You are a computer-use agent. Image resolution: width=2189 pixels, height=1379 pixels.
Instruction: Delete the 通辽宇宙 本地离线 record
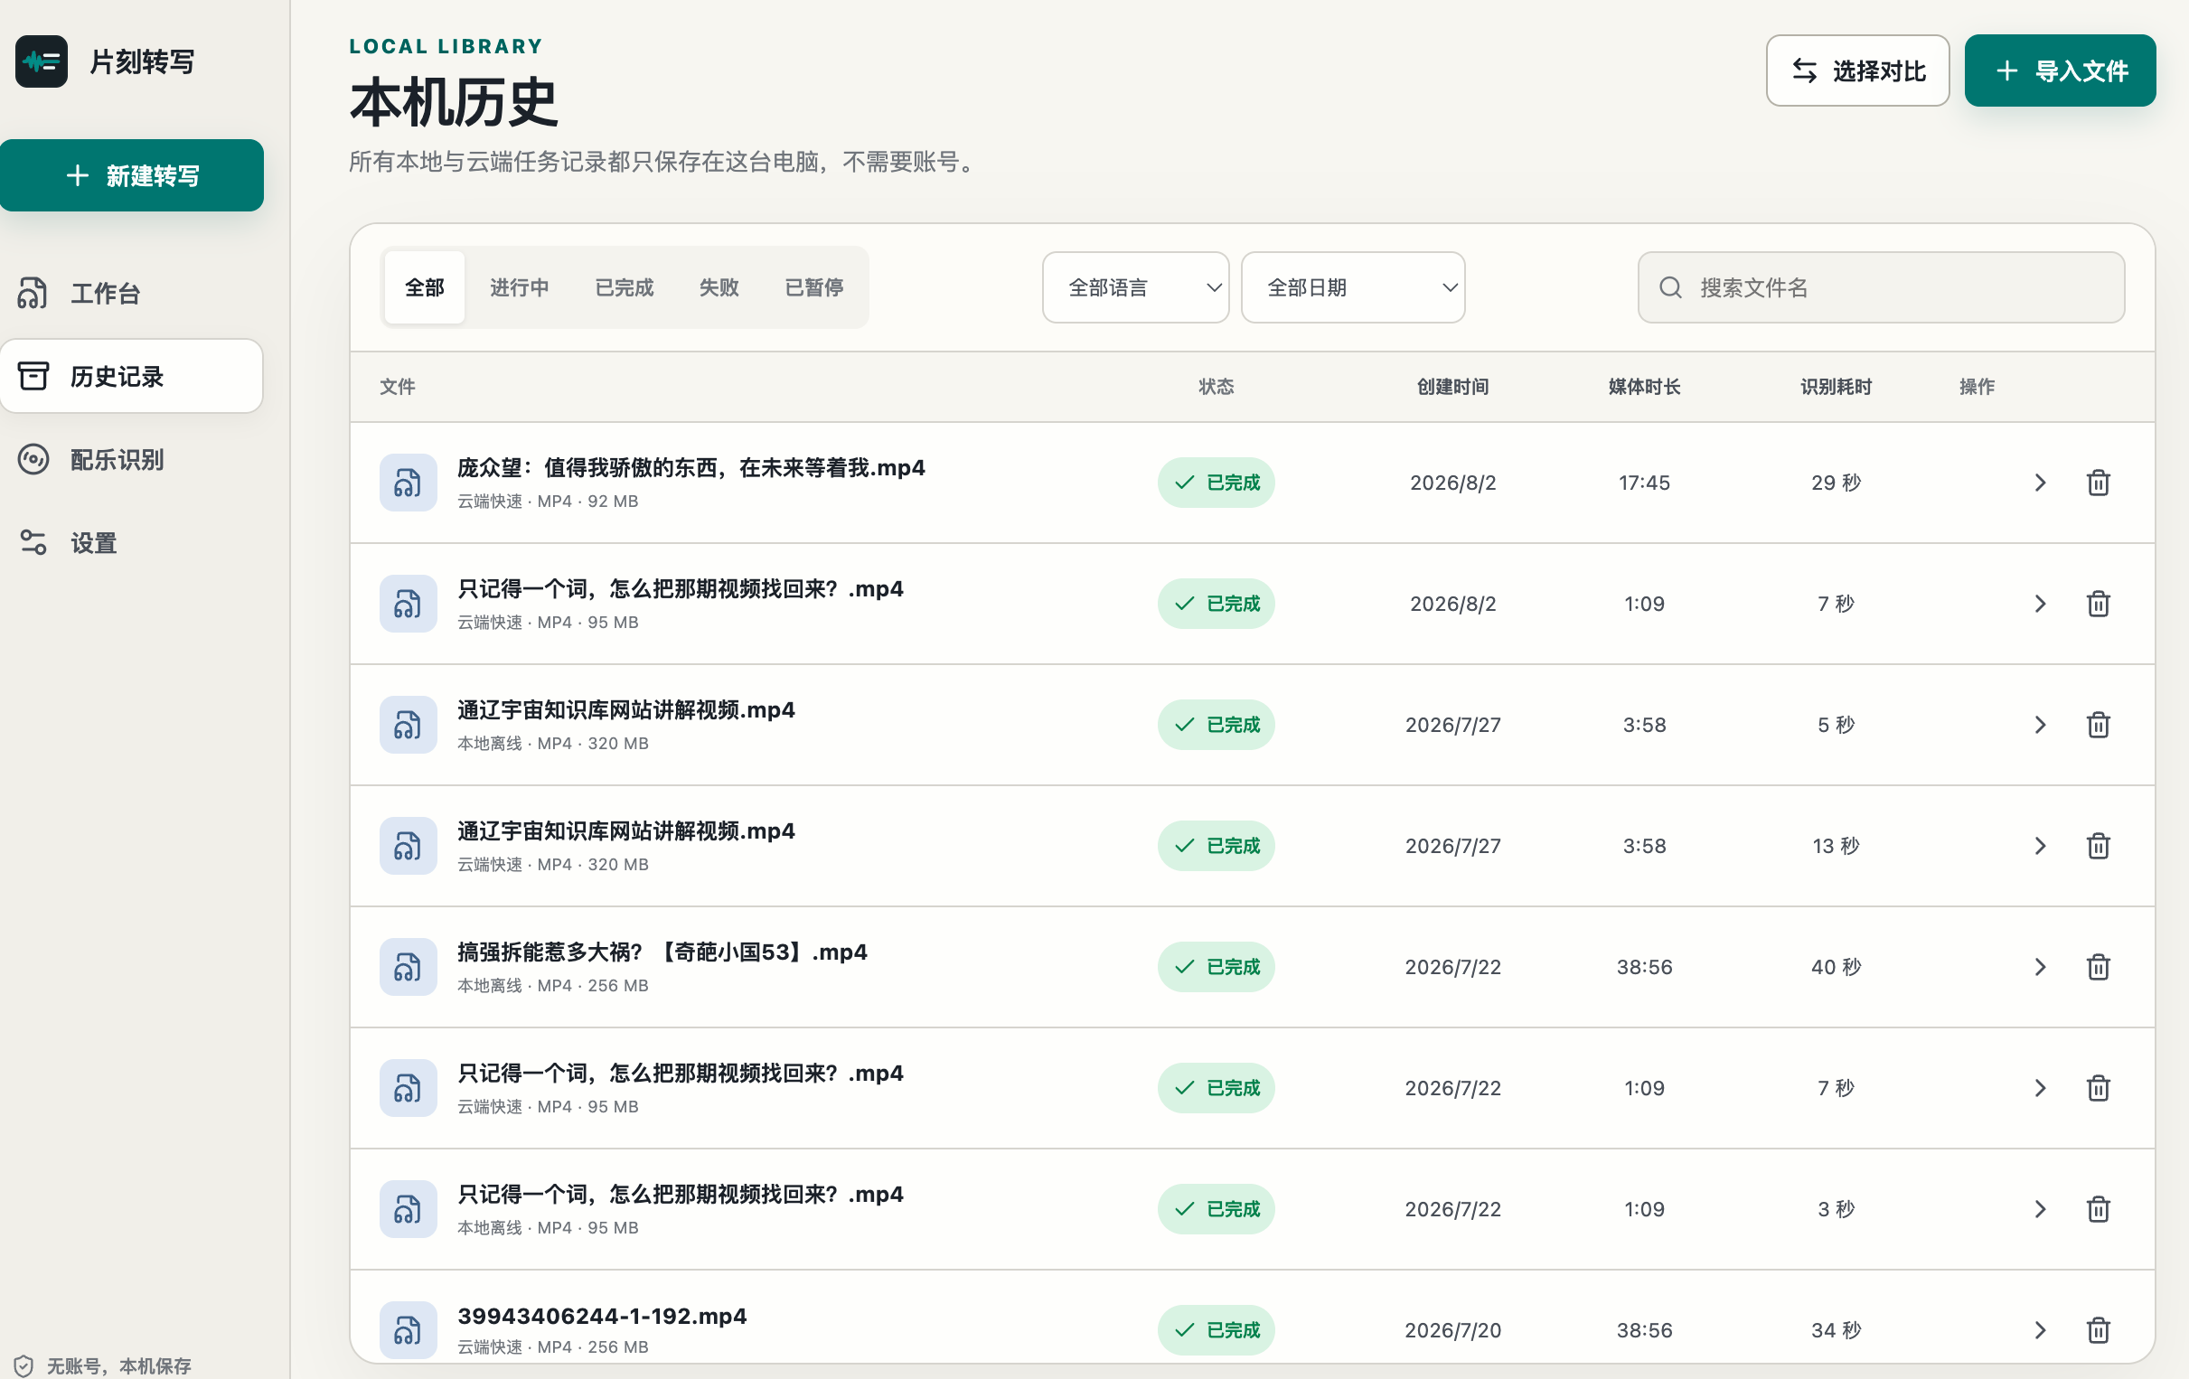[2098, 725]
